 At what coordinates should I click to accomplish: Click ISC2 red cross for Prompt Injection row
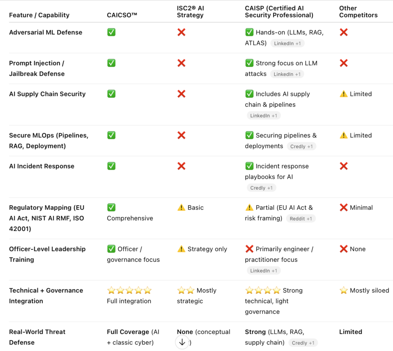182,63
